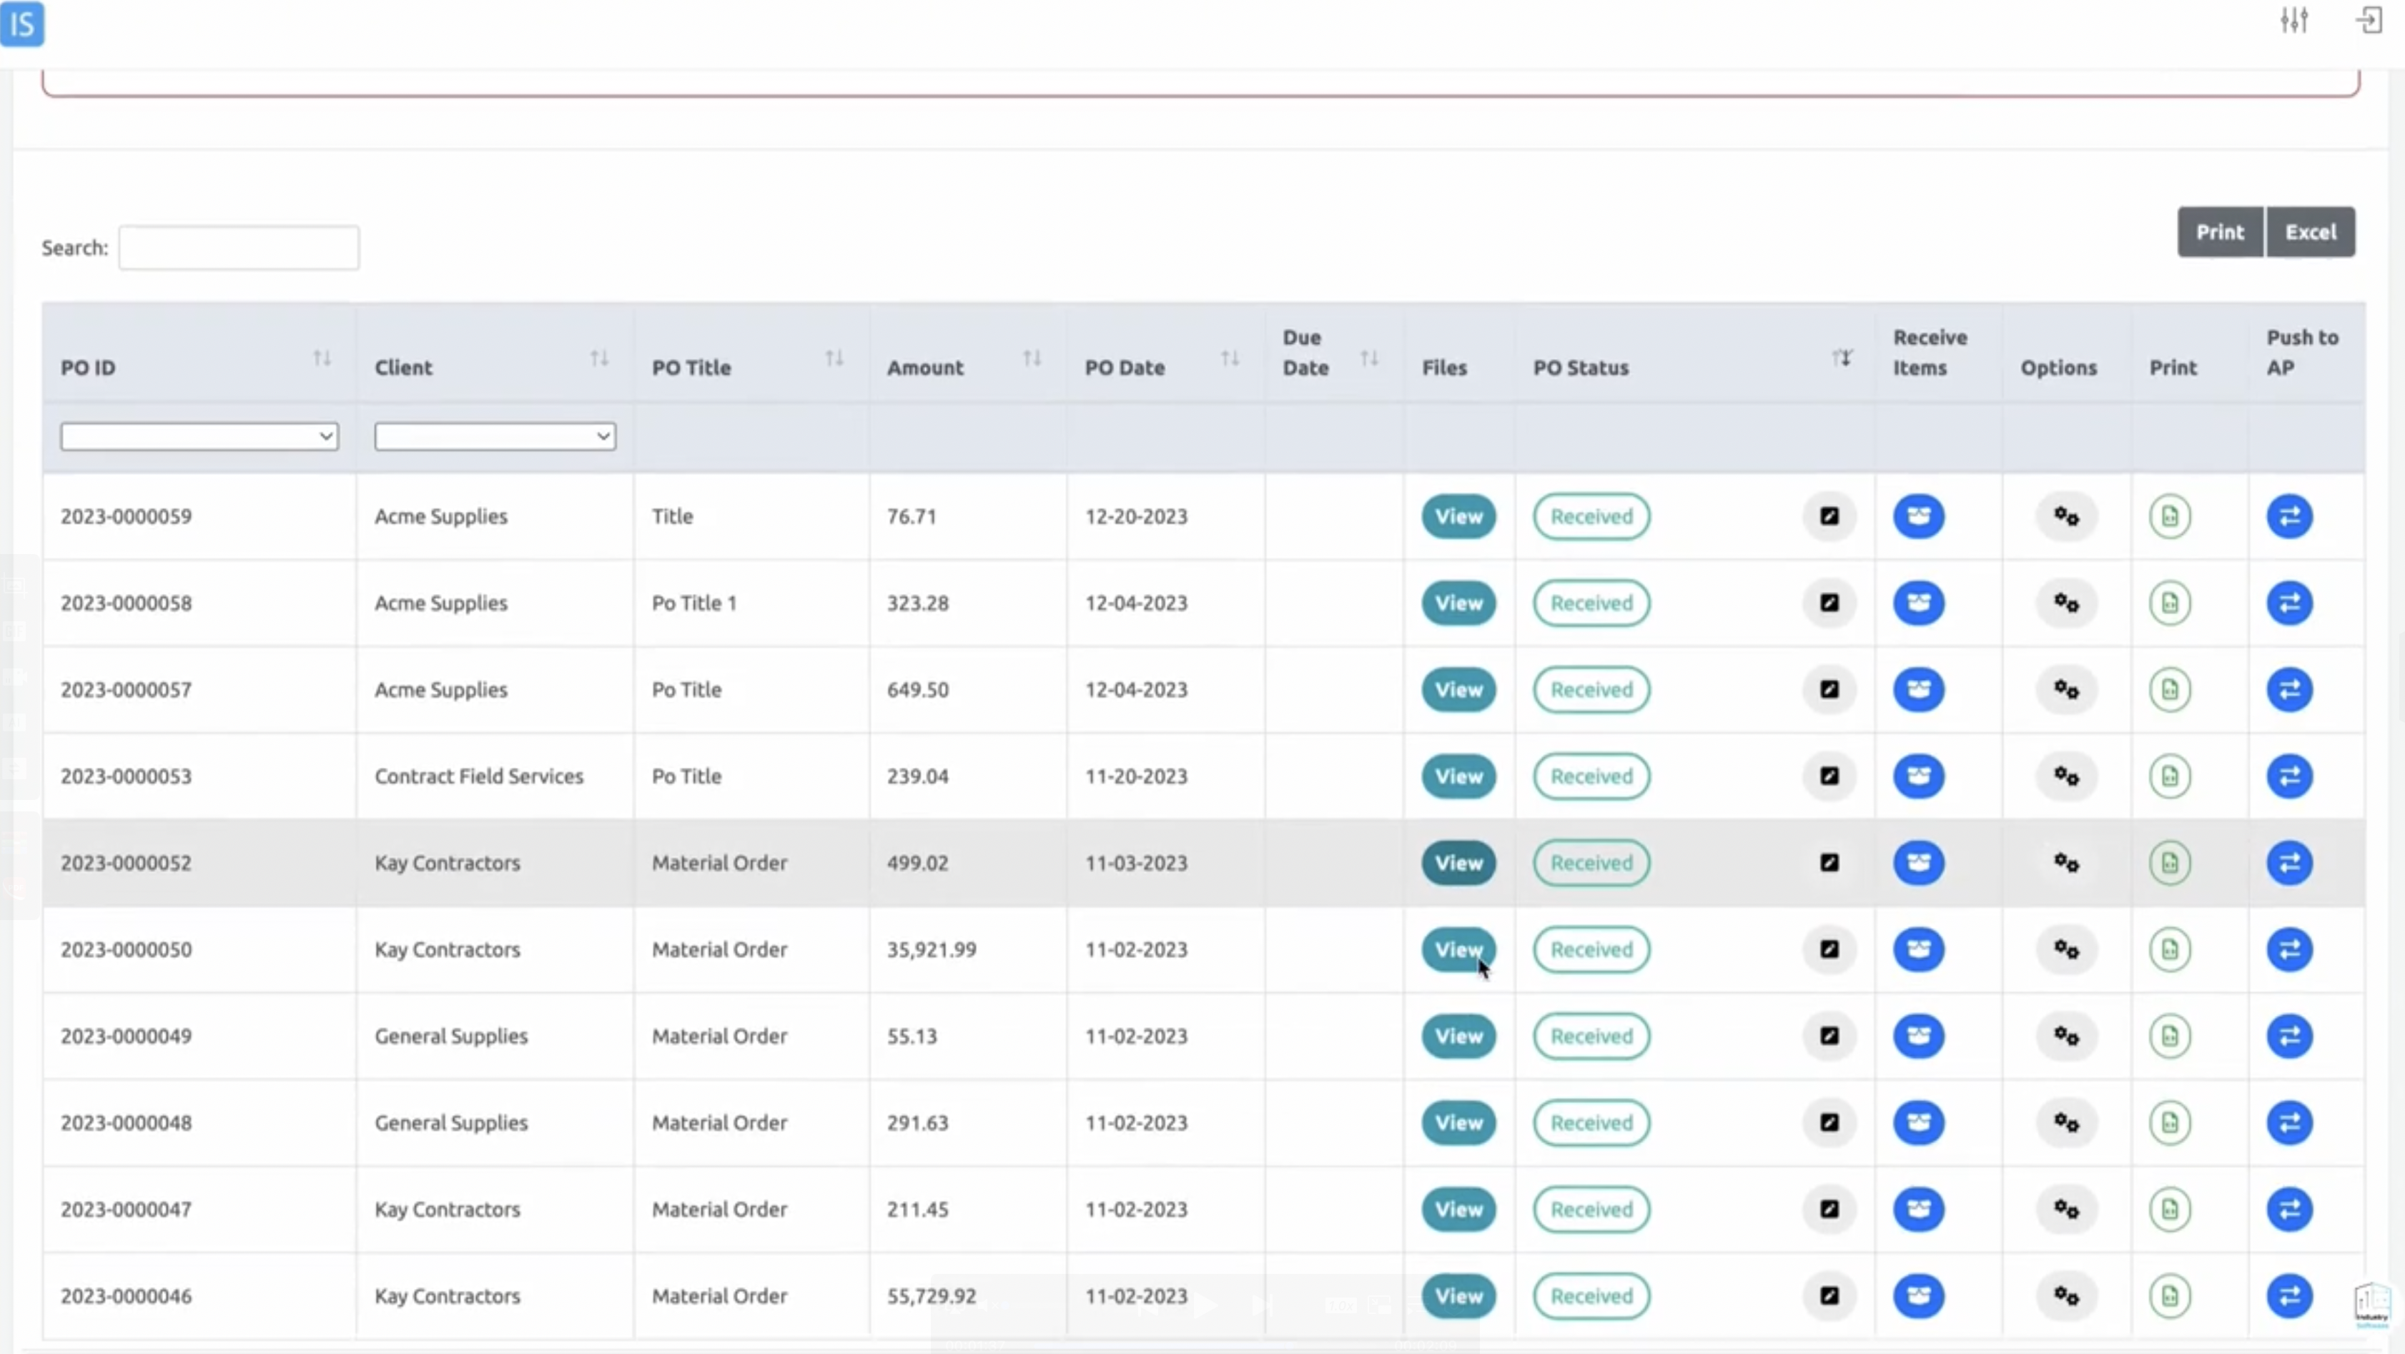Viewport: 2405px width, 1354px height.
Task: Click edit status icon for PO 2023-0000052
Action: point(1828,863)
